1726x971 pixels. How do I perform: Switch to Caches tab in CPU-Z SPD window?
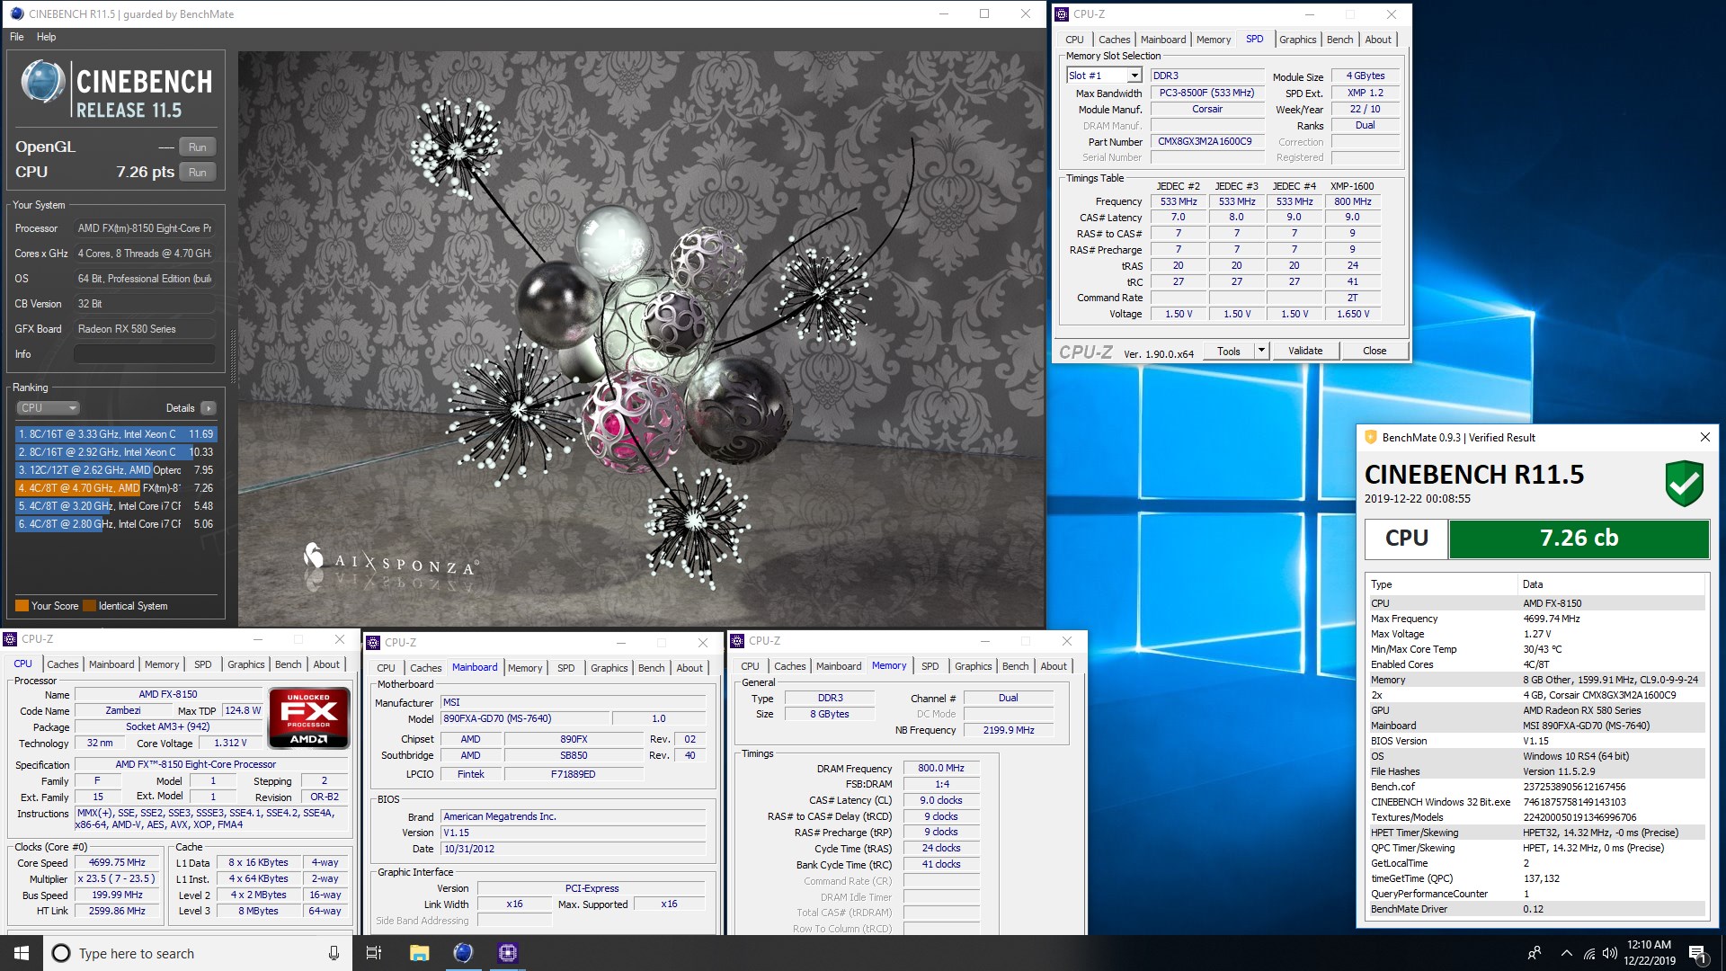tap(1115, 40)
